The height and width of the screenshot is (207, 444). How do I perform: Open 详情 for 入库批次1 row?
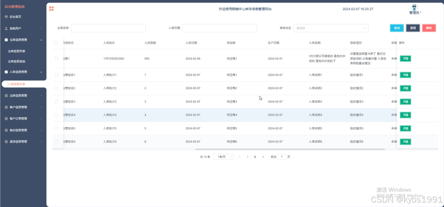coord(405,75)
